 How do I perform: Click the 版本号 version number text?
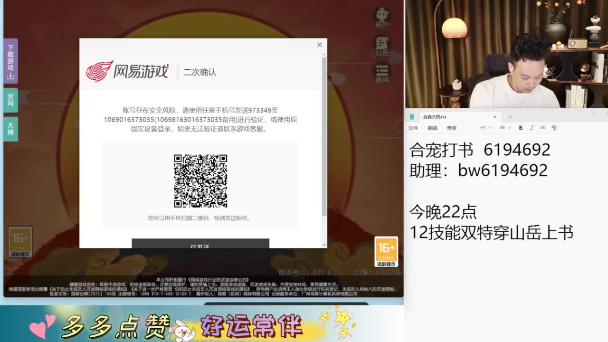[x=304, y=272]
